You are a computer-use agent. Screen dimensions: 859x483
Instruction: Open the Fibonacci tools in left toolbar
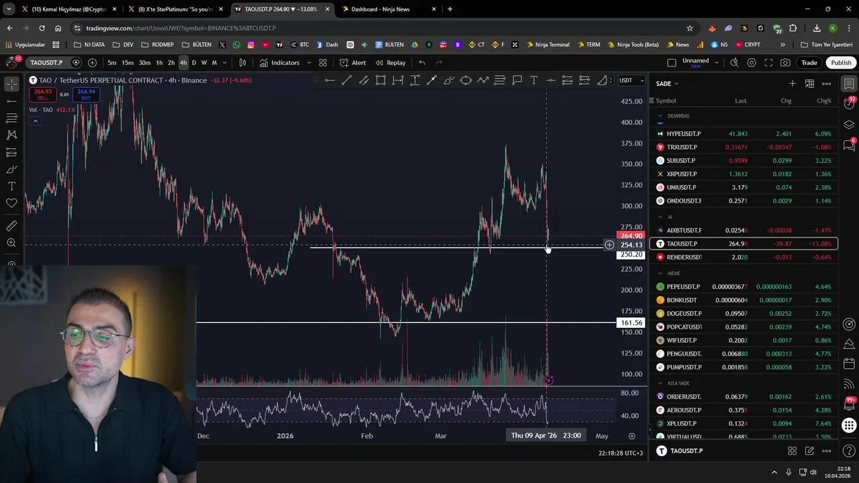click(x=11, y=118)
